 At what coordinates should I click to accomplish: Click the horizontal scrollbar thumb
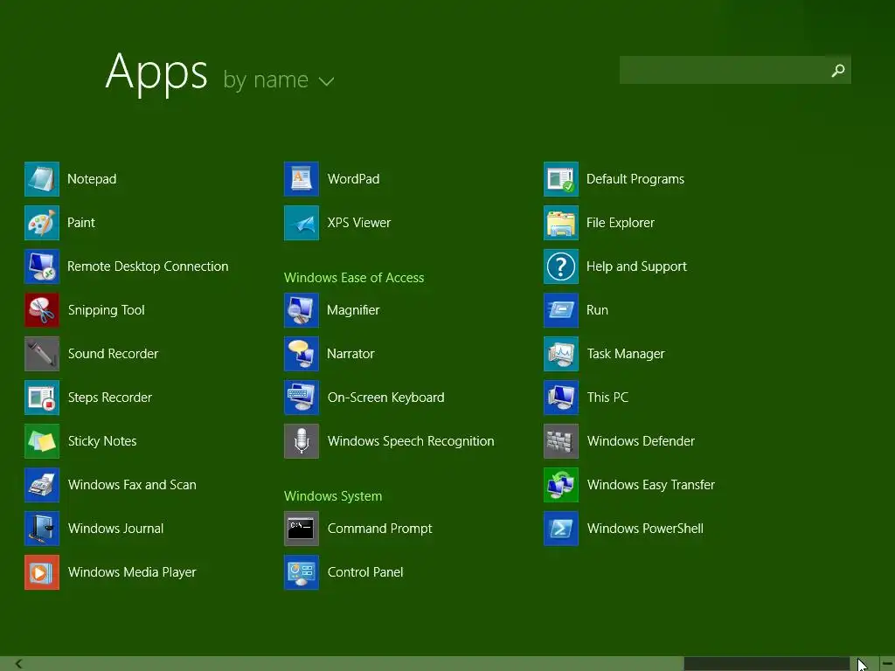coord(767,664)
